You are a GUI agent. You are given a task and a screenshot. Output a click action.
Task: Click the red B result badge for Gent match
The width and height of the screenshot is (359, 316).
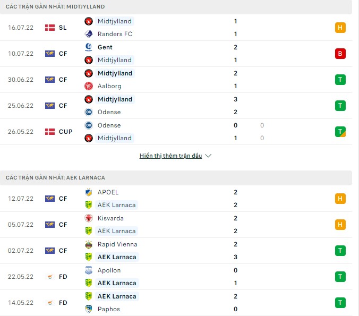(340, 54)
